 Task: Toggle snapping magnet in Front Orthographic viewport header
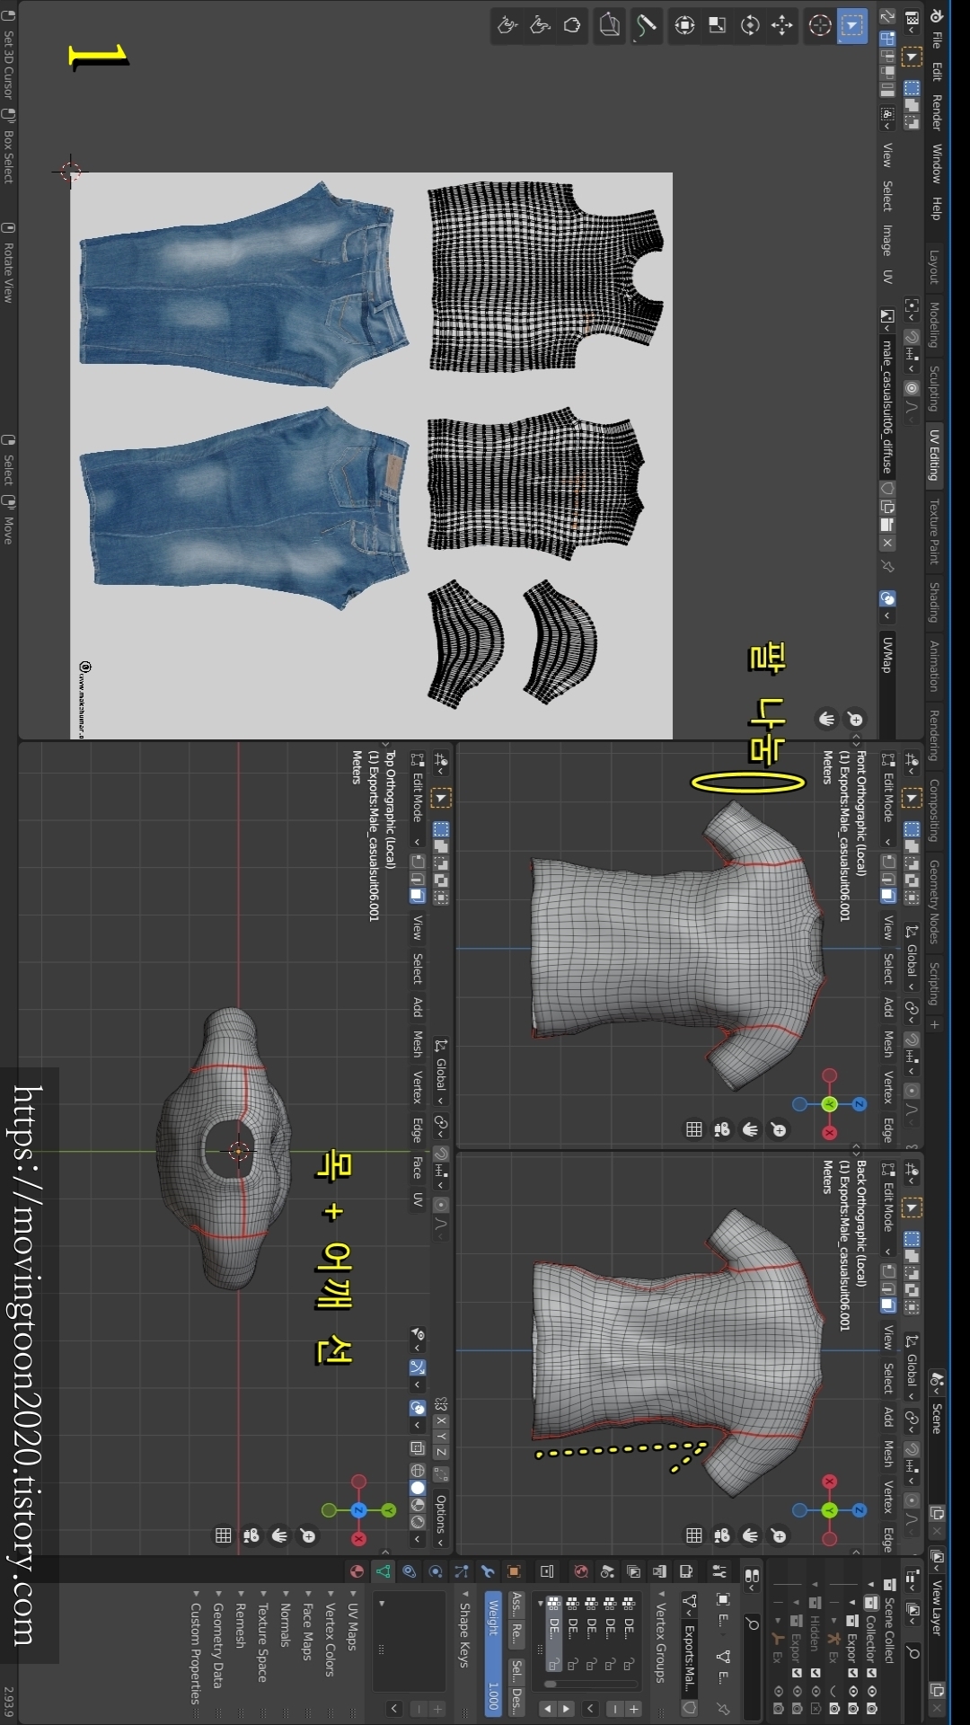pyautogui.click(x=911, y=1039)
